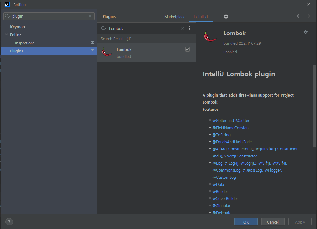Open help with the question mark button
This screenshot has width=317, height=229.
(9, 222)
